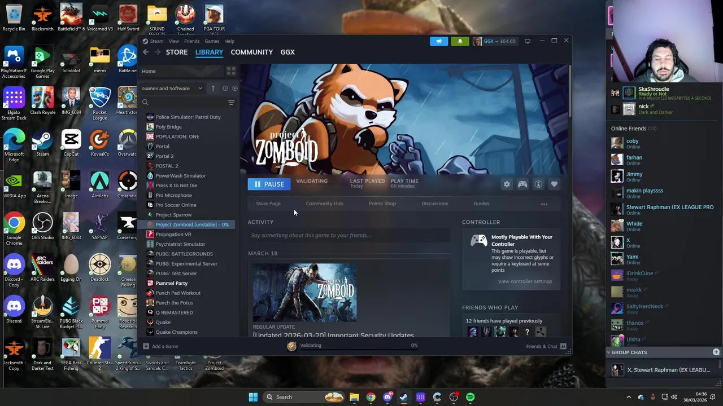Add a new group chat plus icon
723x406 pixels.
coord(716,352)
